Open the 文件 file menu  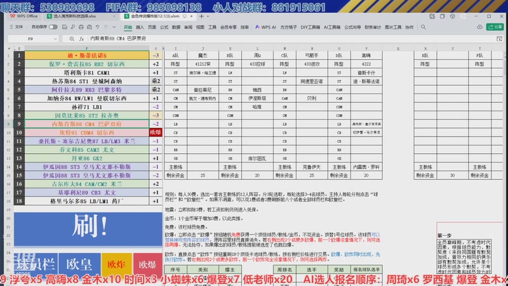click(17, 27)
